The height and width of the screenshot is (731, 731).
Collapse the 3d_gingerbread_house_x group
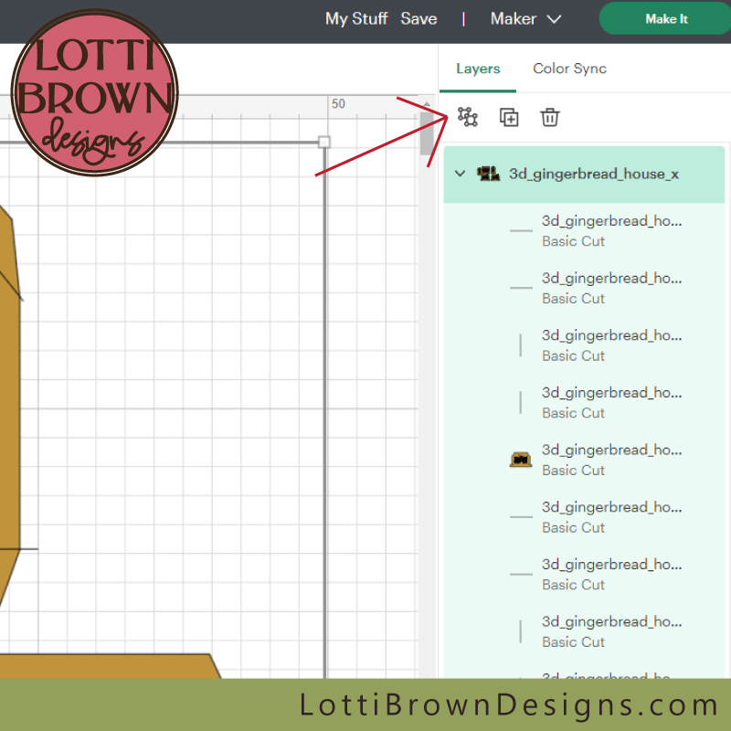(x=460, y=174)
